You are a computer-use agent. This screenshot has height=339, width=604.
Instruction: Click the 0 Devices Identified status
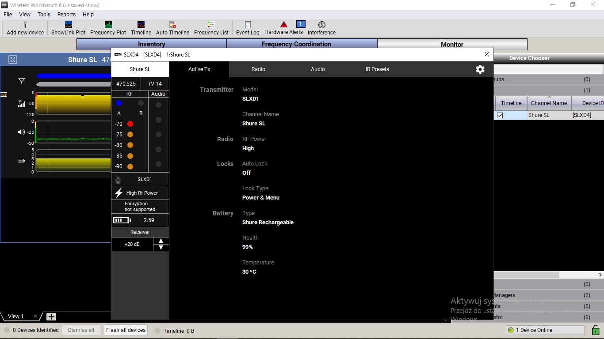(x=31, y=330)
